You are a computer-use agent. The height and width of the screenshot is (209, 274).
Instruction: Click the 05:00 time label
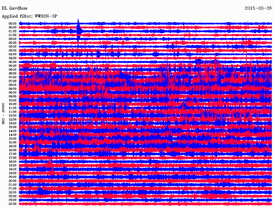[x=13, y=62]
